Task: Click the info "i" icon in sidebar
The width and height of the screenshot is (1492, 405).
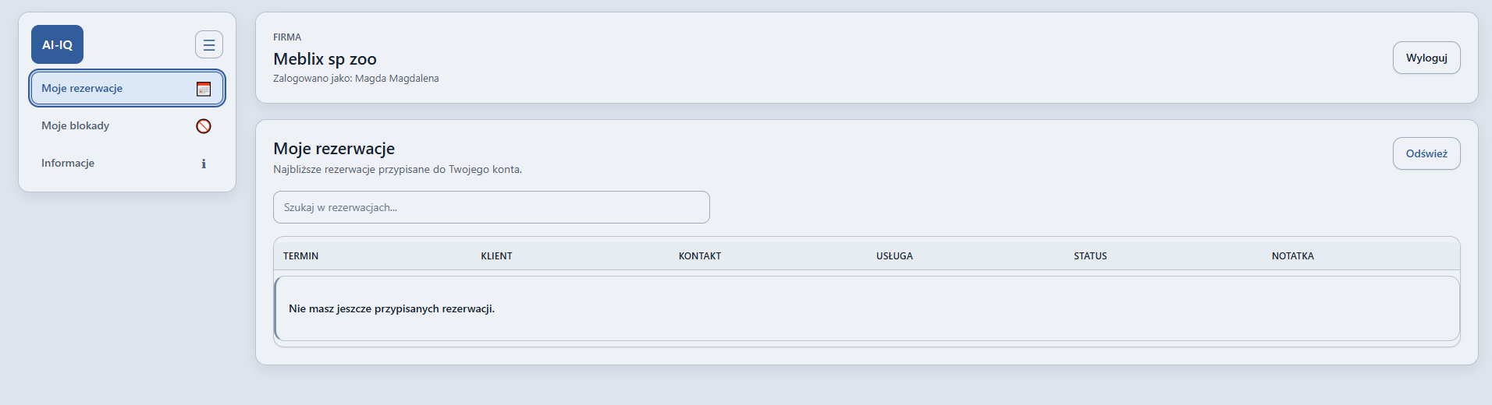Action: pyautogui.click(x=204, y=164)
